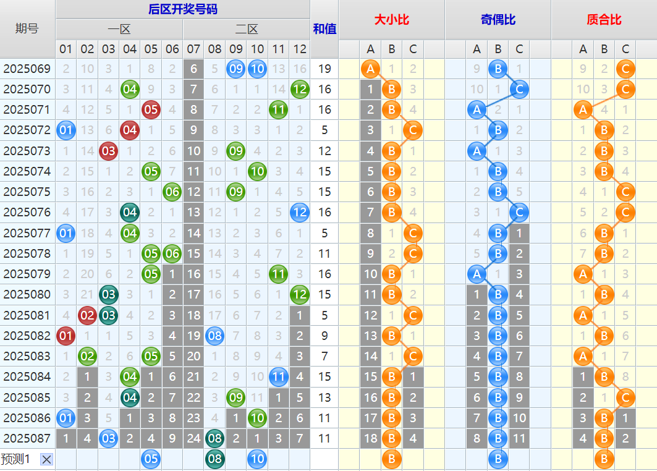The width and height of the screenshot is (657, 471).
Task: Select orange C ball in 大小比 row 2025072
Action: point(413,130)
